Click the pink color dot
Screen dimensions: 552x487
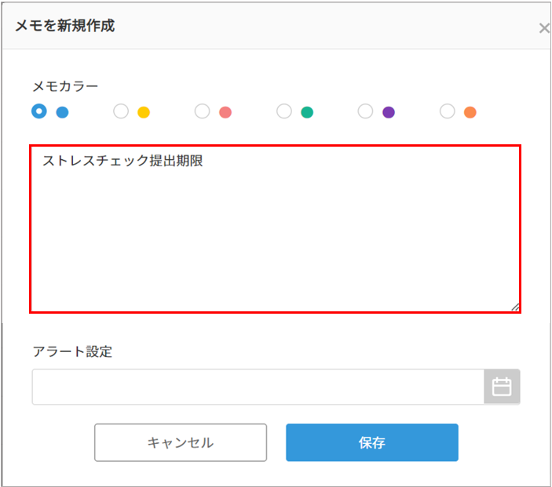pos(225,112)
